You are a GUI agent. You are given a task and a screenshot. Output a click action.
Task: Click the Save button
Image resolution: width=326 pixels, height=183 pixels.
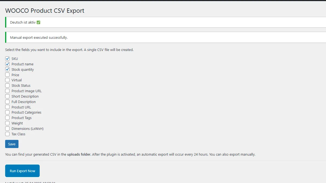click(x=12, y=144)
